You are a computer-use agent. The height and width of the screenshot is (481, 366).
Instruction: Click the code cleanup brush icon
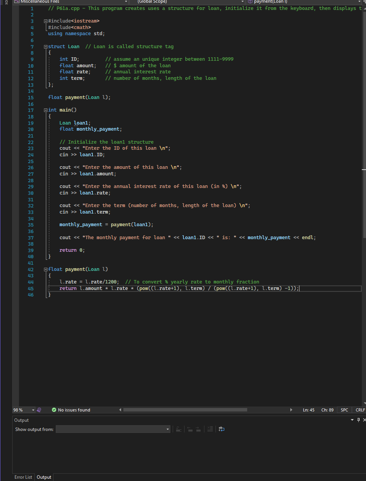click(39, 410)
